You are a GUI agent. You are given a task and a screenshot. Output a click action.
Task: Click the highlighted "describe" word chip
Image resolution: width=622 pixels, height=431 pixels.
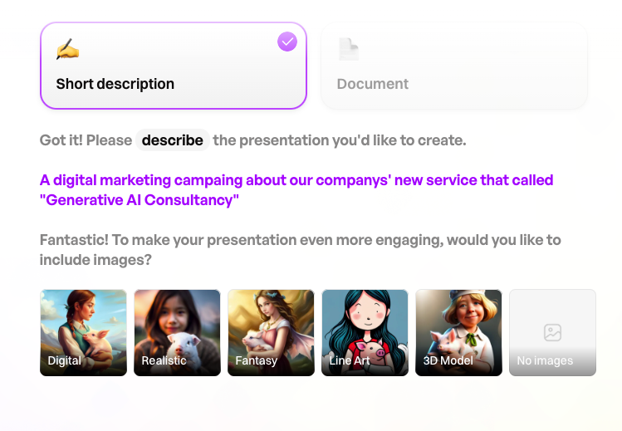[173, 140]
